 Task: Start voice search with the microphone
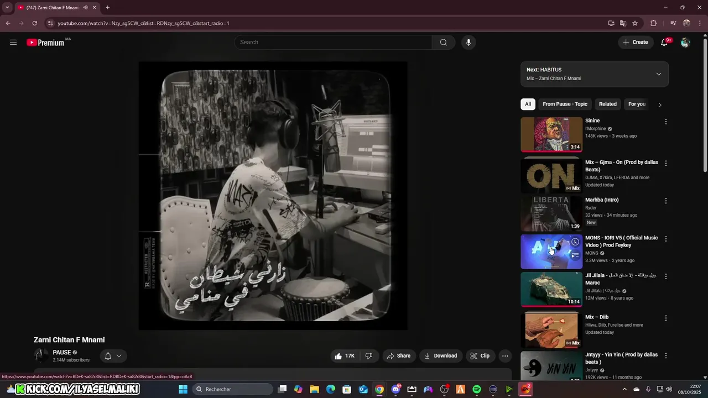[468, 42]
